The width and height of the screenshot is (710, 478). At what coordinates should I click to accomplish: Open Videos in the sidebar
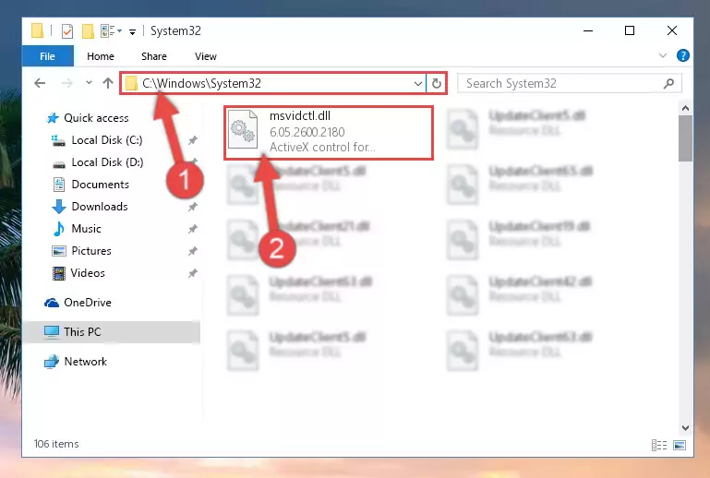[x=88, y=273]
